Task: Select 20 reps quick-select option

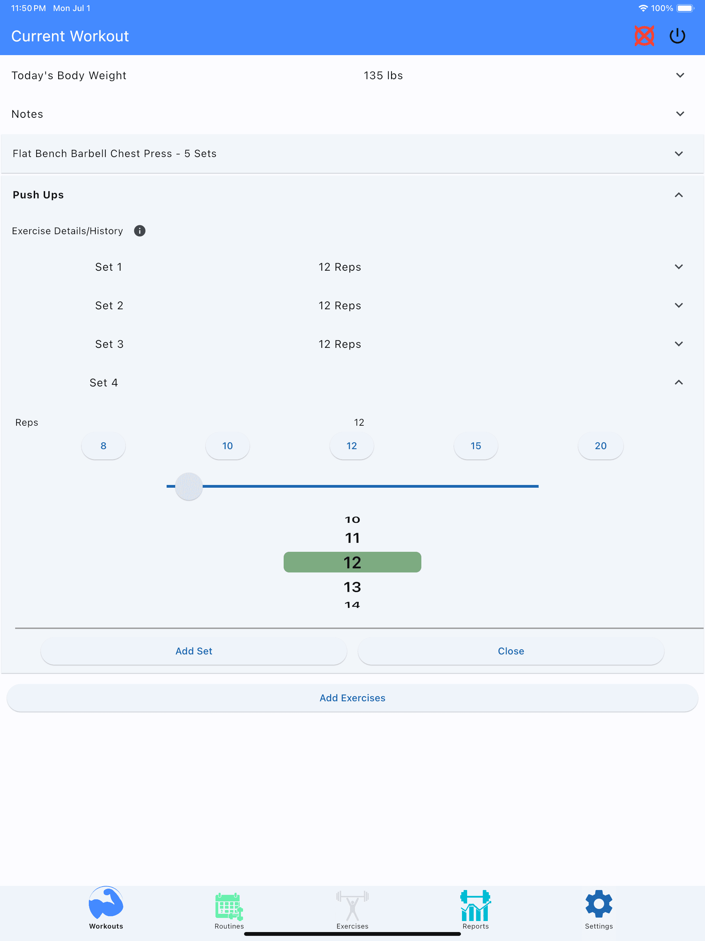Action: coord(600,446)
